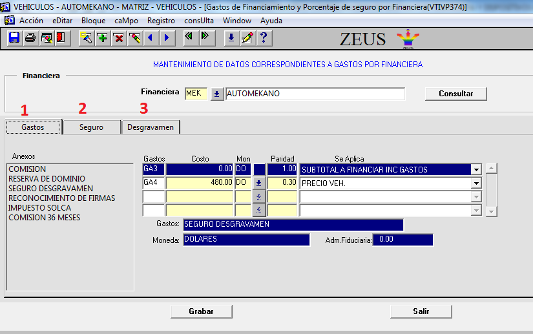Expand Se Aplica dropdown showing PRECIO VEH.
The image size is (533, 334).
(x=477, y=183)
